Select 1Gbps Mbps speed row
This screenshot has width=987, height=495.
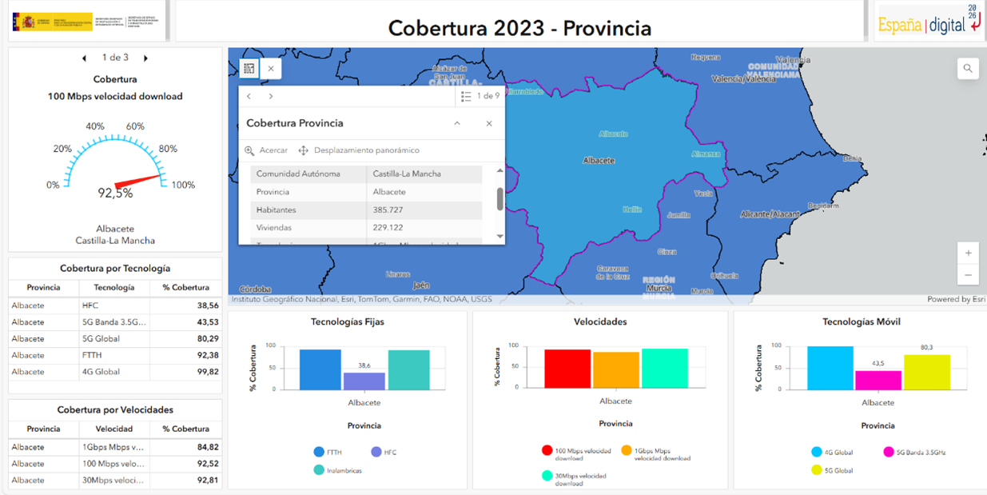[115, 447]
